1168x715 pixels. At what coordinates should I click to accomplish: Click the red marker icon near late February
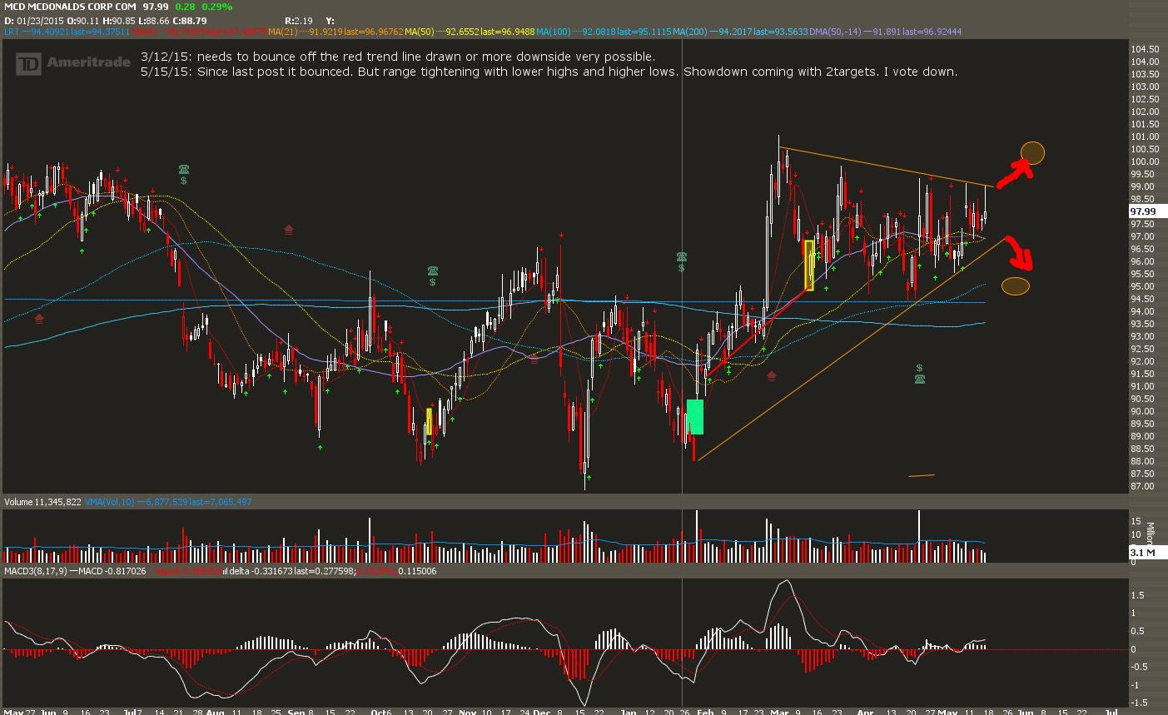pos(772,375)
